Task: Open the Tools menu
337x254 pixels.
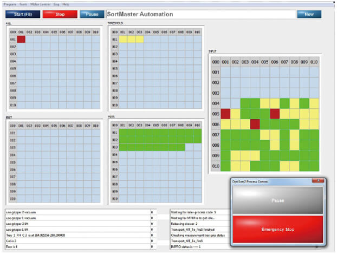Action: pos(23,4)
